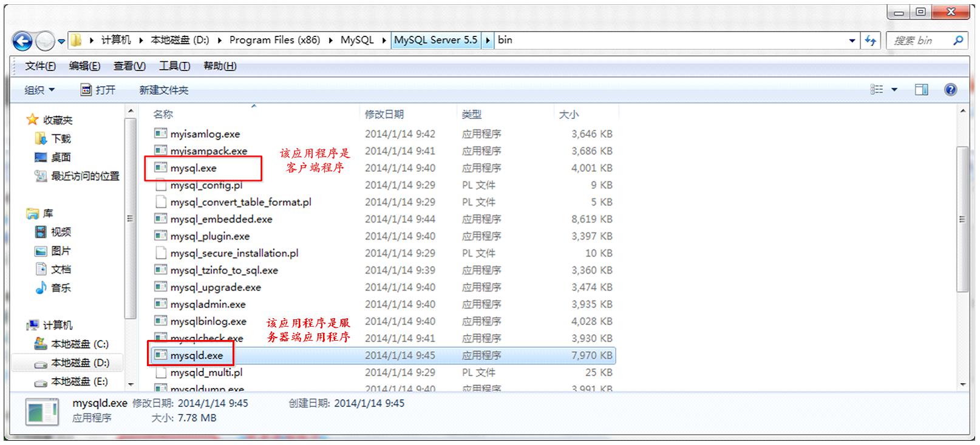This screenshot has width=980, height=445.
Task: Click 新建文件夹 in the toolbar
Action: pos(164,90)
